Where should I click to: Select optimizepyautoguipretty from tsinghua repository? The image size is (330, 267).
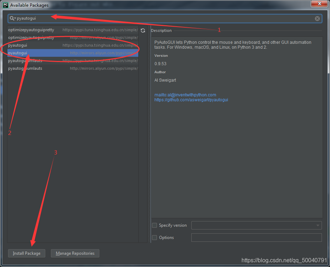[x=73, y=30]
